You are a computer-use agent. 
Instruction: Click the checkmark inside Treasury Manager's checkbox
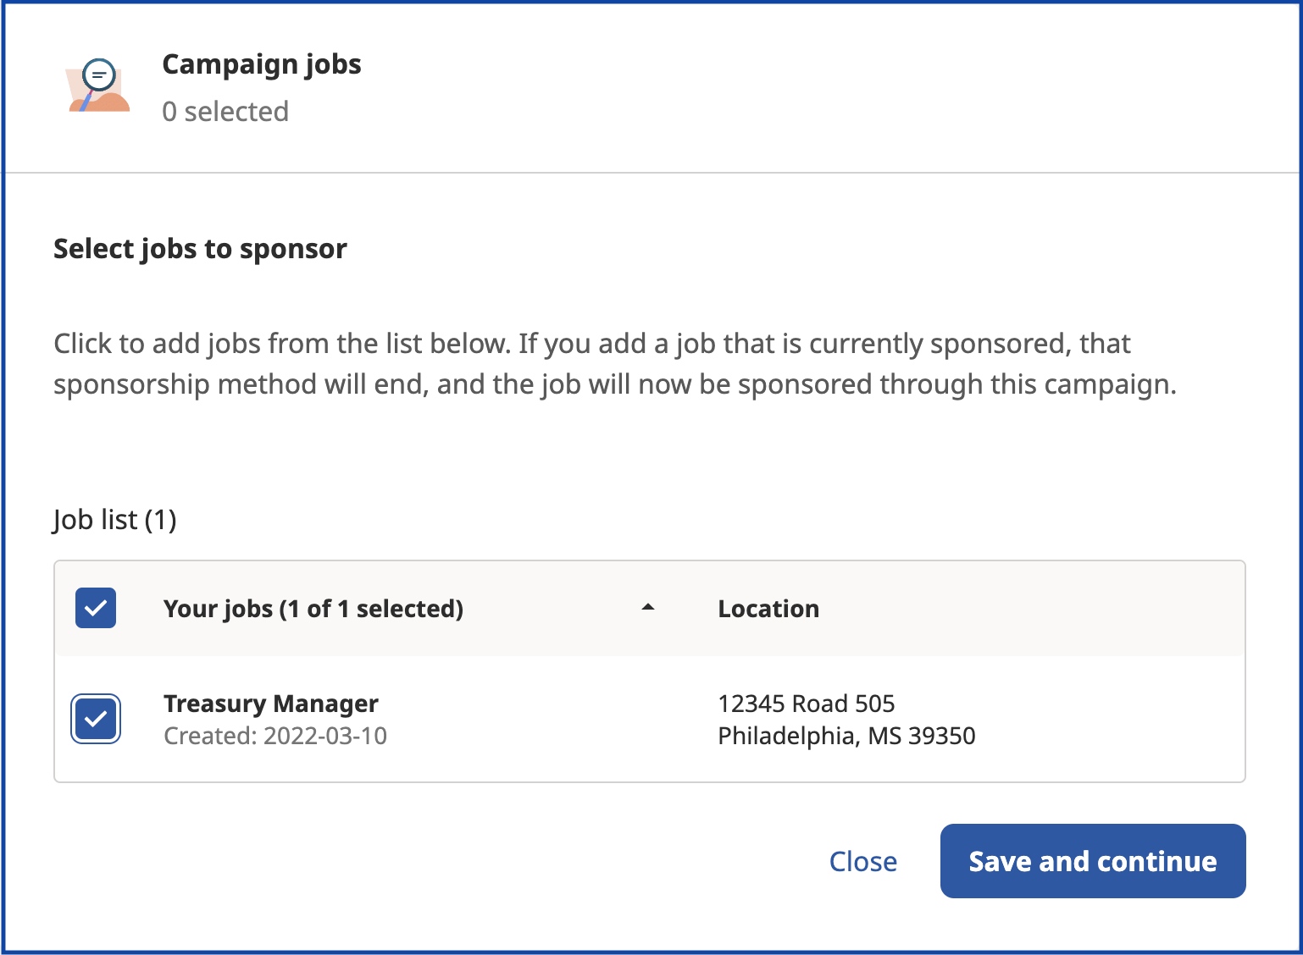[x=96, y=719]
